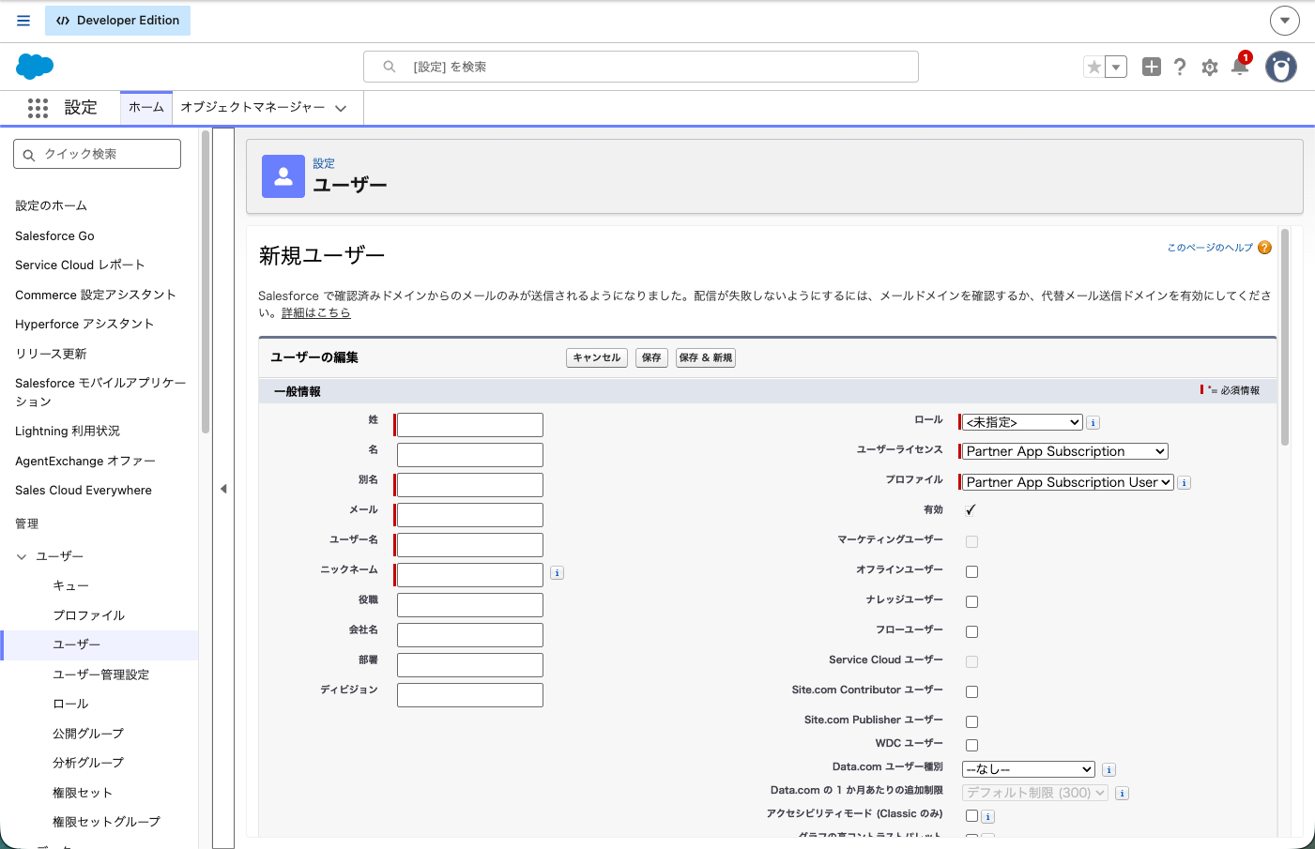This screenshot has height=849, width=1315.
Task: Open 設定のホーム in sidebar
Action: [x=51, y=205]
